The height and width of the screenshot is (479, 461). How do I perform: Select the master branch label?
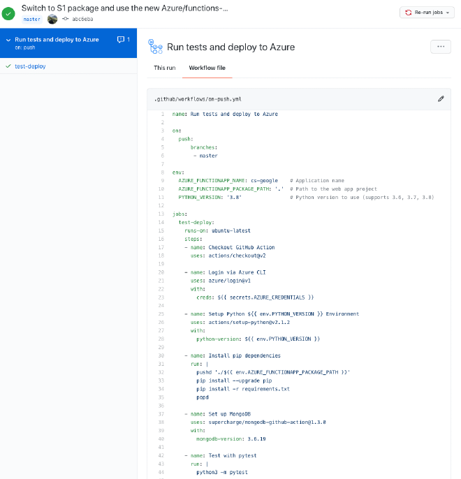31,20
